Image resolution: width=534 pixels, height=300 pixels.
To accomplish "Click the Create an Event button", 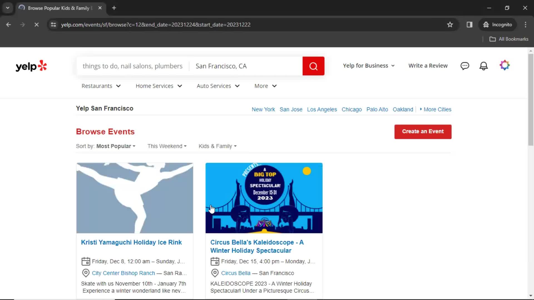I will click(x=423, y=131).
